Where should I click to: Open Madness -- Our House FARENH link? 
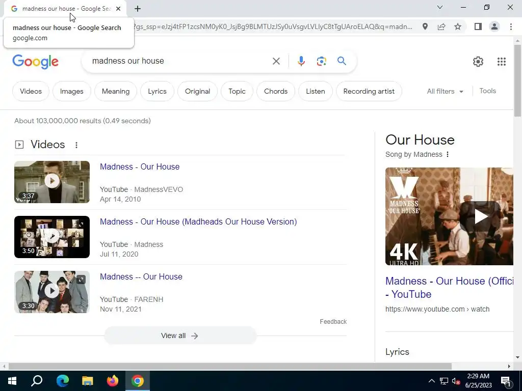pos(141,276)
